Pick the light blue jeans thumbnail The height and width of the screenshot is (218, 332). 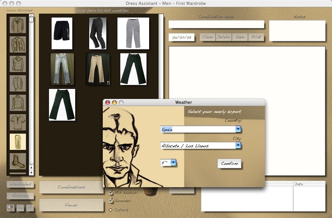[x=62, y=69]
